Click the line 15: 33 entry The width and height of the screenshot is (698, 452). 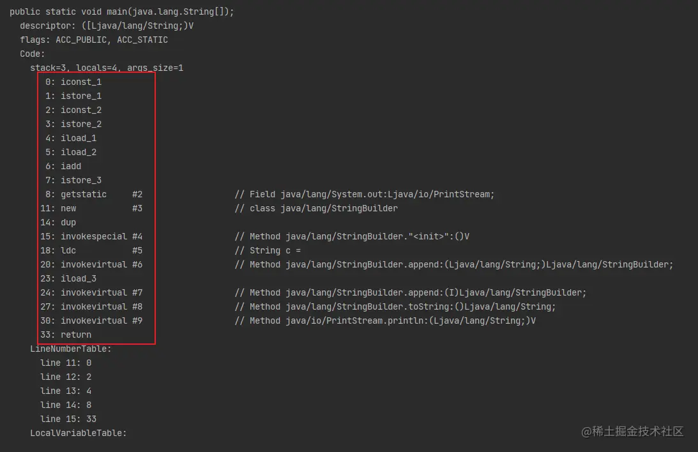pos(68,419)
